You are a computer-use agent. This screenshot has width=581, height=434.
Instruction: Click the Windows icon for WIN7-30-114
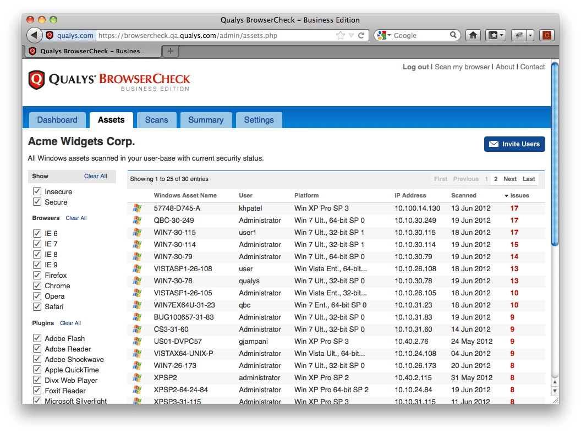(x=137, y=244)
